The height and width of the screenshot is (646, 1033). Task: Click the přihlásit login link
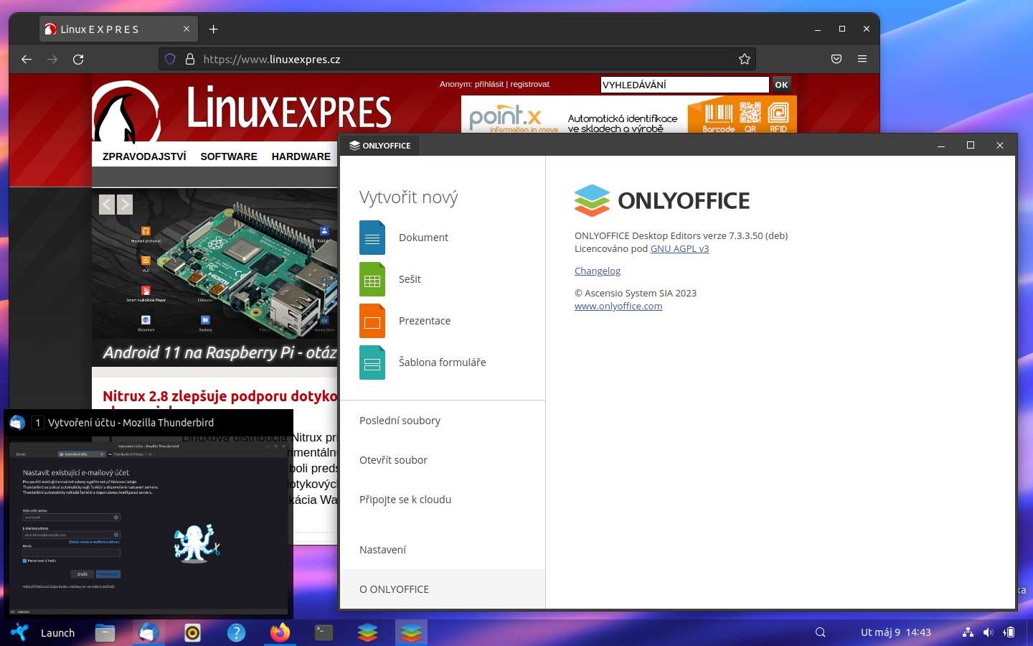click(x=489, y=84)
